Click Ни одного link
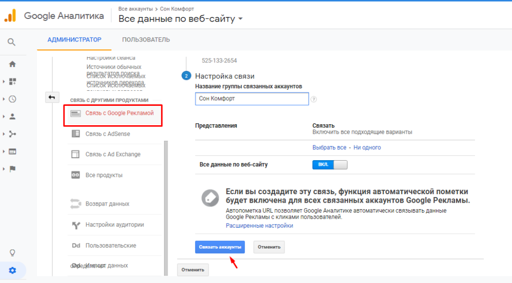Viewport: 512px width, 283px height. point(367,147)
